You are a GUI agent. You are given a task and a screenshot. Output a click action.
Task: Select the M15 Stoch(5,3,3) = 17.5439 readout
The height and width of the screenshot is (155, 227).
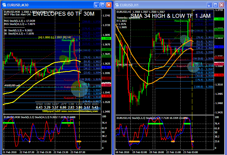[19, 21]
